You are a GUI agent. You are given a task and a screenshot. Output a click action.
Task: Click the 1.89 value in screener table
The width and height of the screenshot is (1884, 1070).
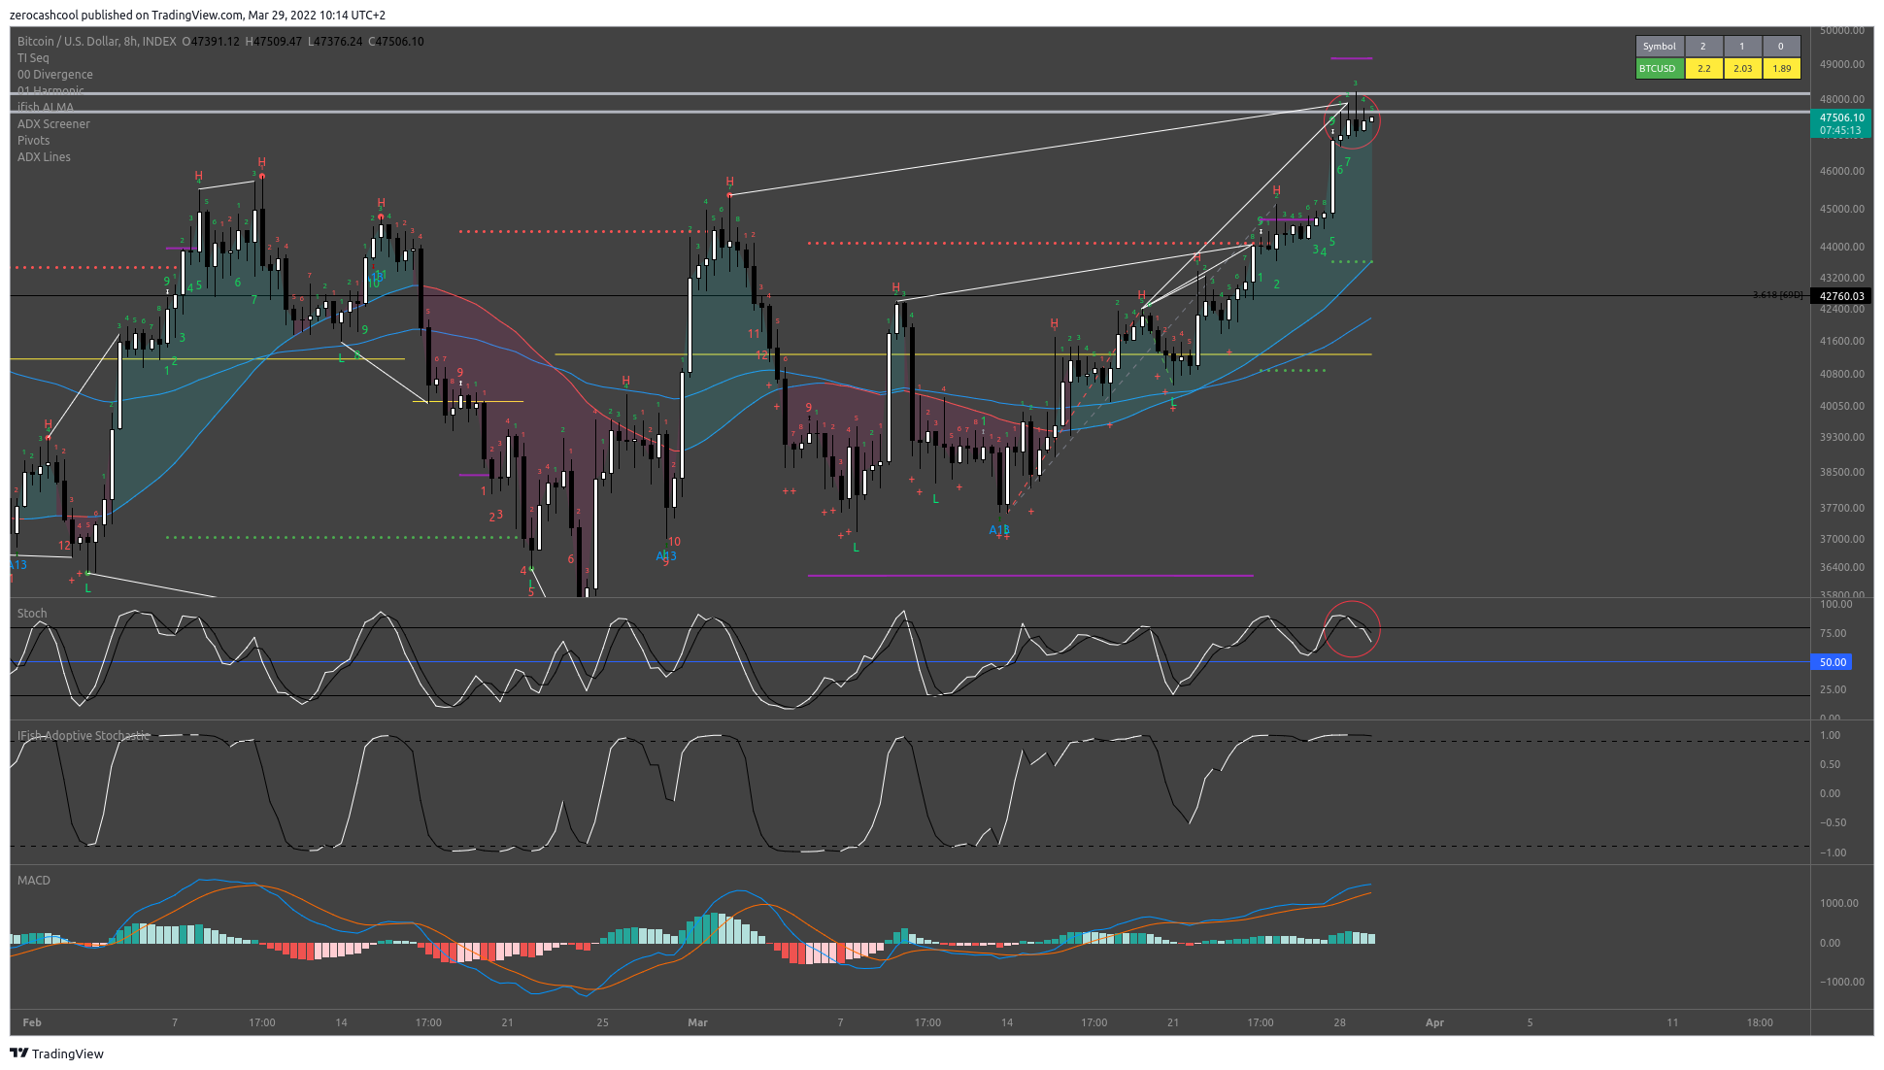coord(1781,68)
